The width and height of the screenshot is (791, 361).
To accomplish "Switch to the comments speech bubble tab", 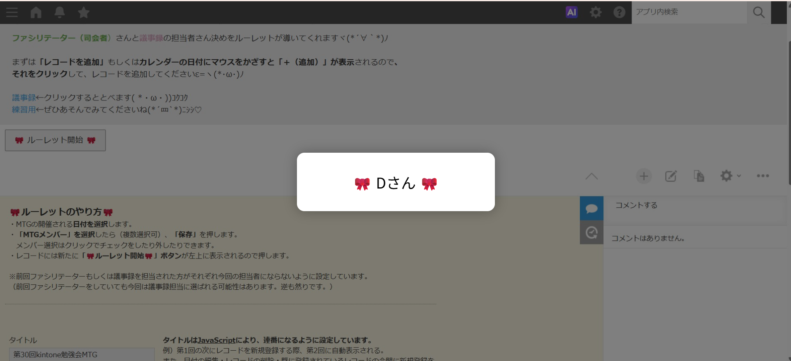I will coord(591,208).
